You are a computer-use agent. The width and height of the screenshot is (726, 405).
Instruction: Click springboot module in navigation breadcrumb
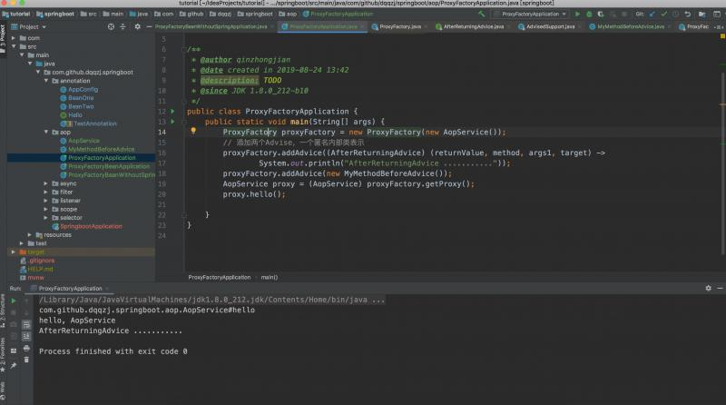[x=55, y=14]
